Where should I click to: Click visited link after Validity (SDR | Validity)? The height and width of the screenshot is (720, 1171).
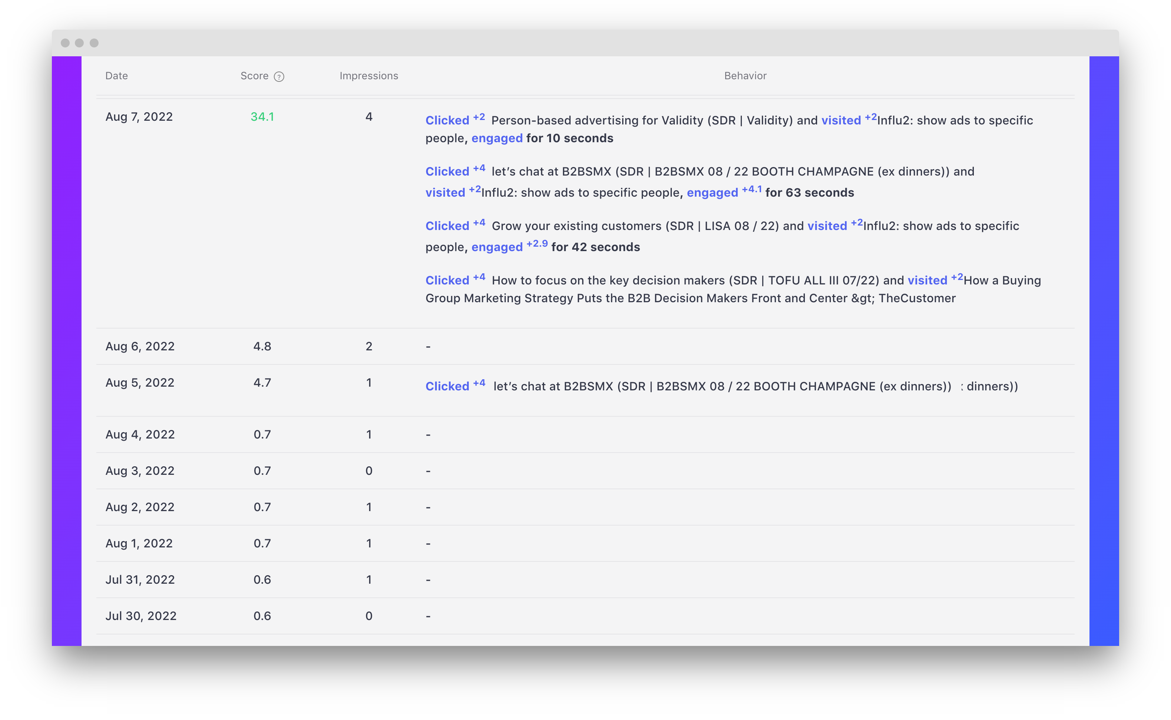(x=841, y=120)
